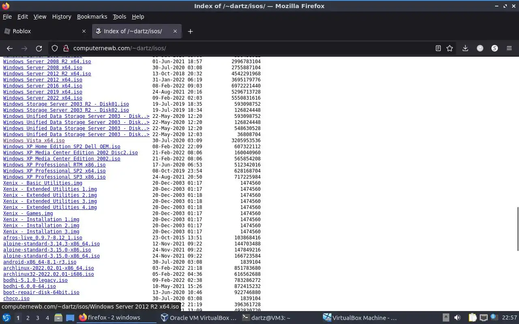Click Windows XP Media Center Edition 2002 Disc2.iso
The image size is (519, 324).
71,153
